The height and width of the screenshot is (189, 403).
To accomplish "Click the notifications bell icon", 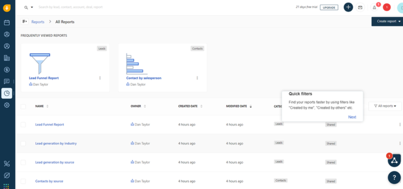I will [374, 8].
